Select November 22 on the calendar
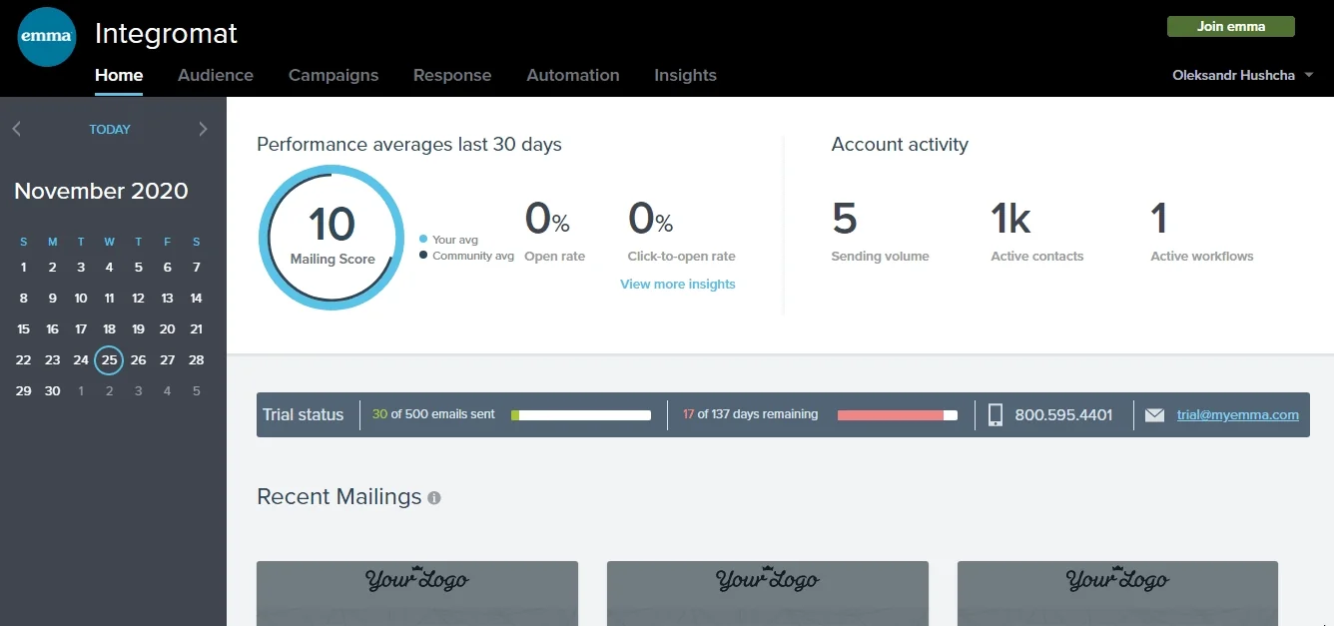This screenshot has width=1334, height=626. coord(24,359)
